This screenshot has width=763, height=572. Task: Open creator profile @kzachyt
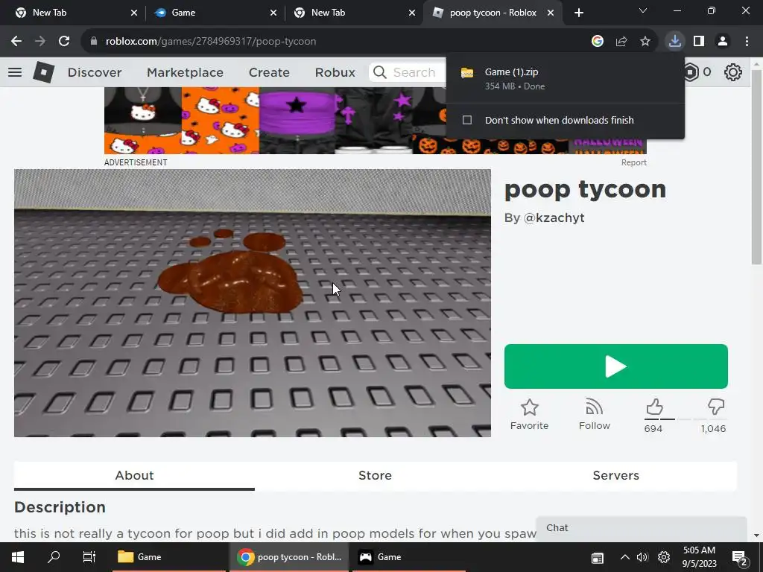pos(554,218)
